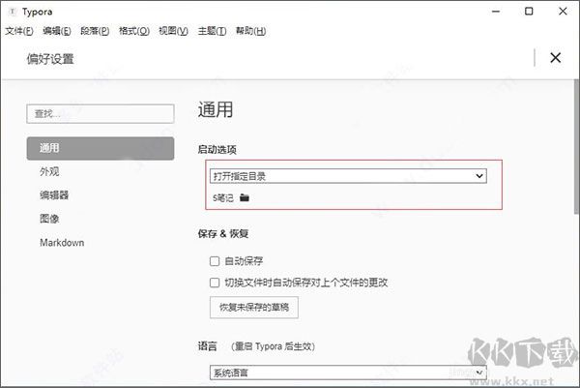Switch to the 外观 settings category
The height and width of the screenshot is (388, 580).
49,172
